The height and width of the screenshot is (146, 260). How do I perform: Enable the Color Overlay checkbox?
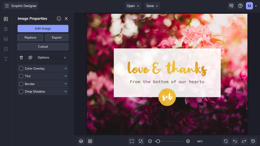(x=21, y=69)
